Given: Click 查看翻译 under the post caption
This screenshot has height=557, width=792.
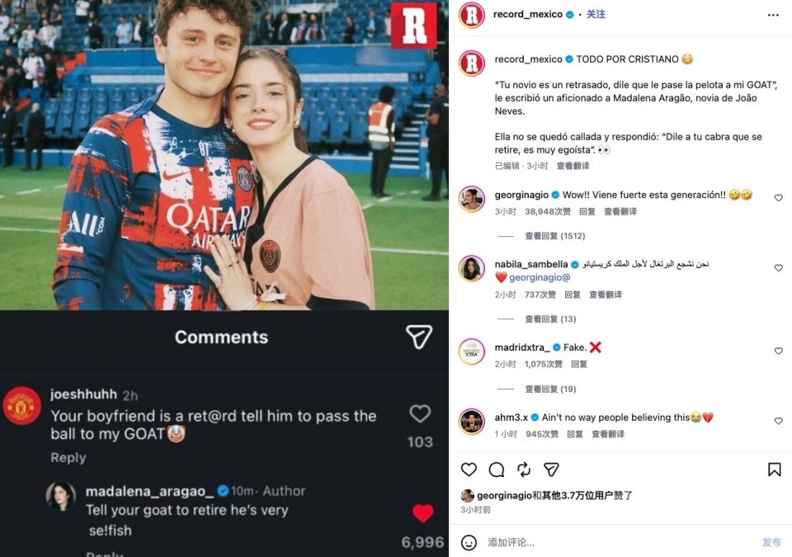Looking at the screenshot, I should pyautogui.click(x=573, y=166).
